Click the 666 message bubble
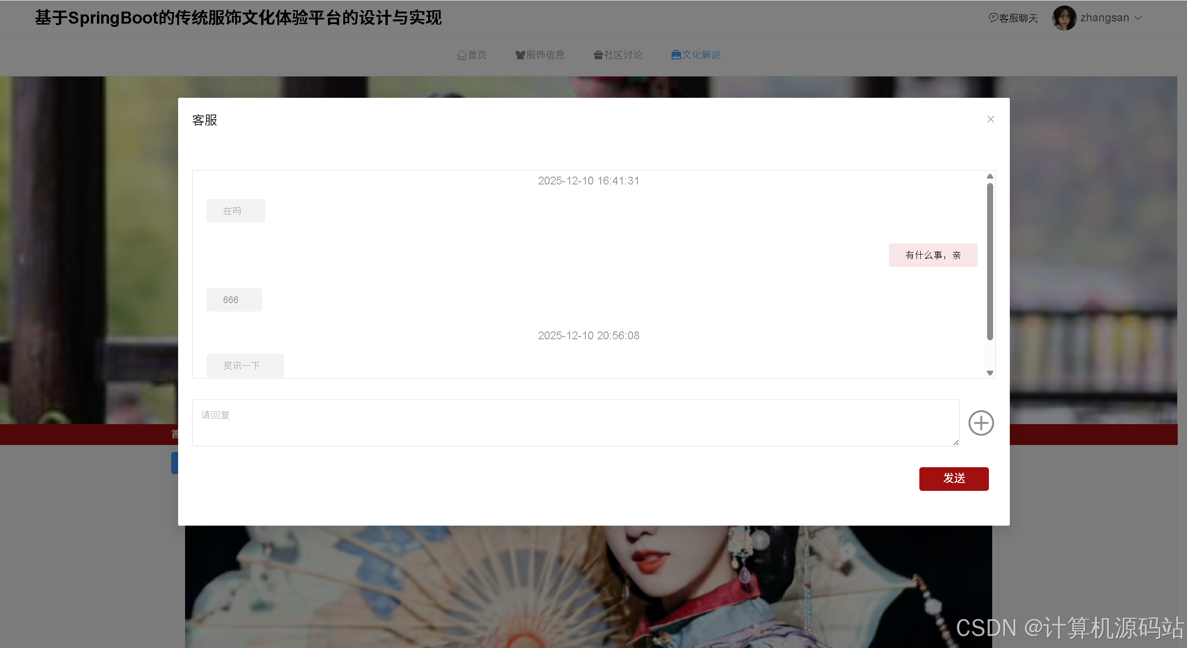The width and height of the screenshot is (1187, 648). click(x=234, y=299)
